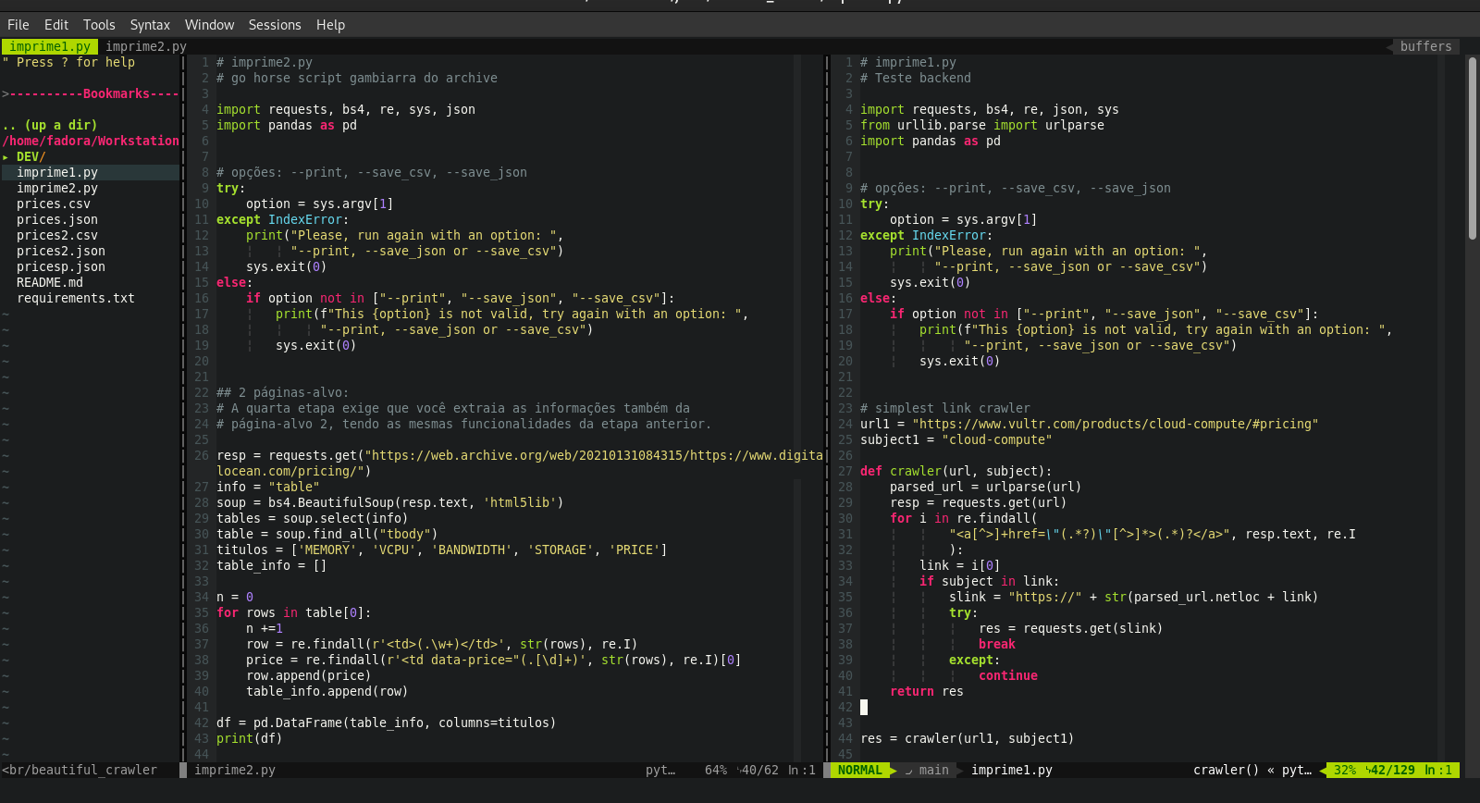
Task: Open the Sessions menu
Action: (x=275, y=25)
